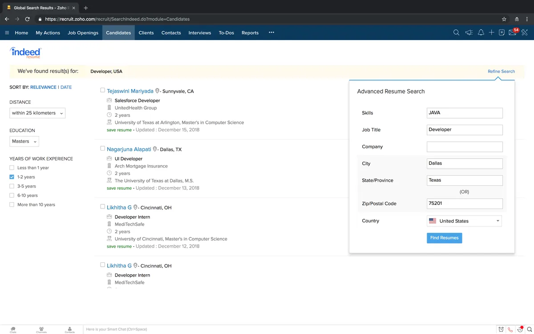Click the Find Resumes button
The image size is (534, 334).
tap(444, 238)
